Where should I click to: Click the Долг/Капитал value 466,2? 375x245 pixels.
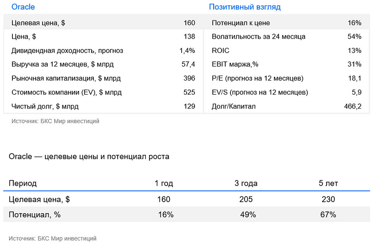pos(353,106)
